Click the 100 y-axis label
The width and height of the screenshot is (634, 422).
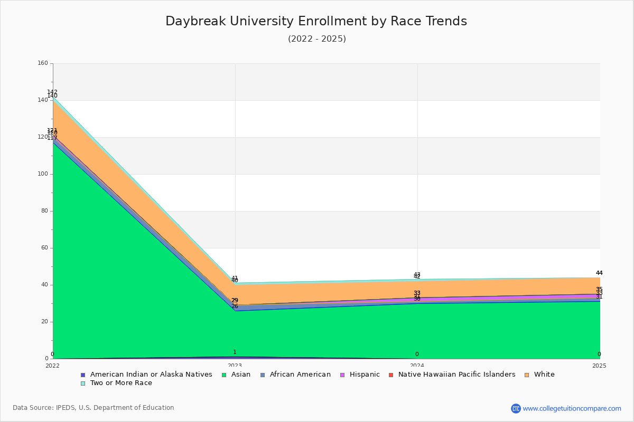43,174
